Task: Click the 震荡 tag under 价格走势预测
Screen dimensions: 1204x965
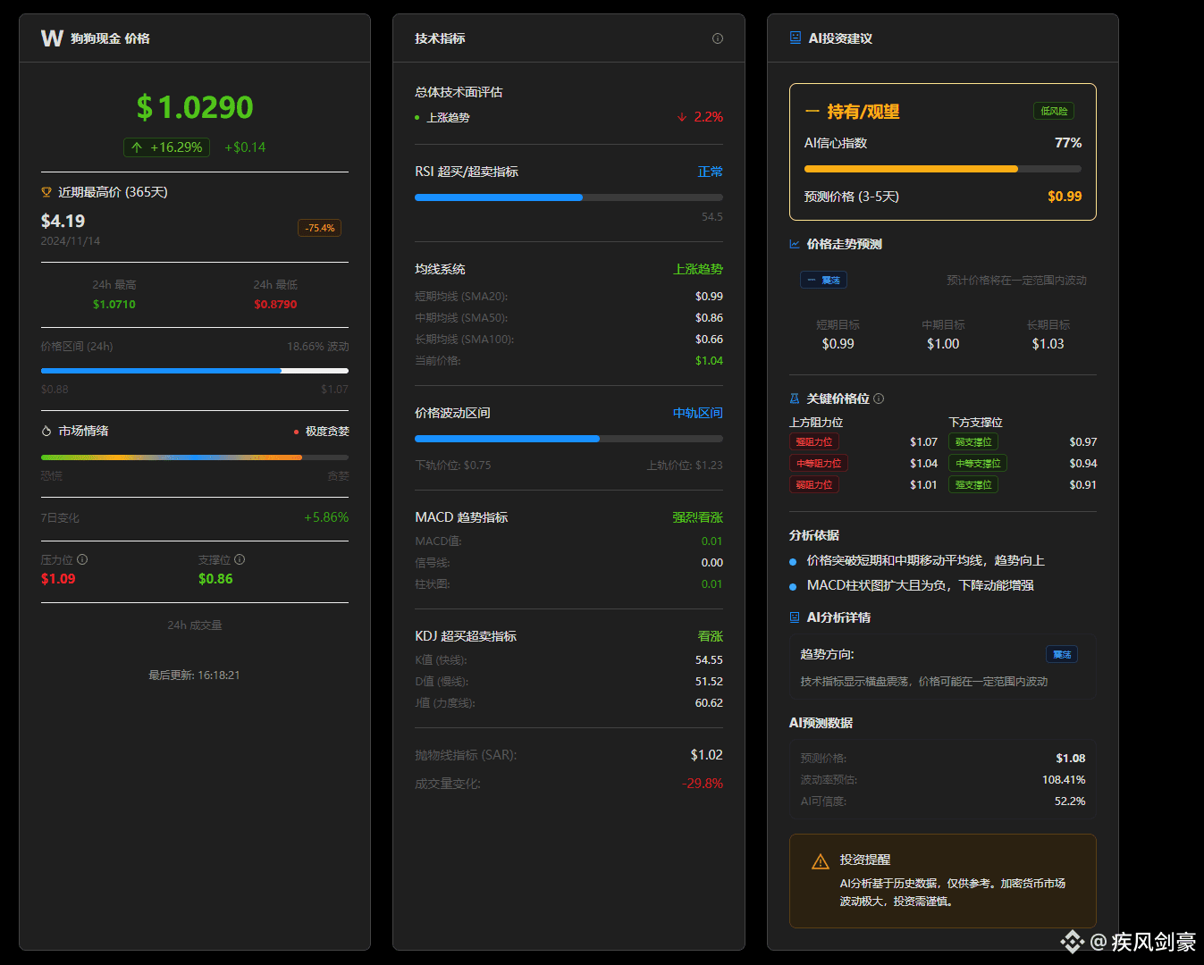Action: pyautogui.click(x=824, y=280)
